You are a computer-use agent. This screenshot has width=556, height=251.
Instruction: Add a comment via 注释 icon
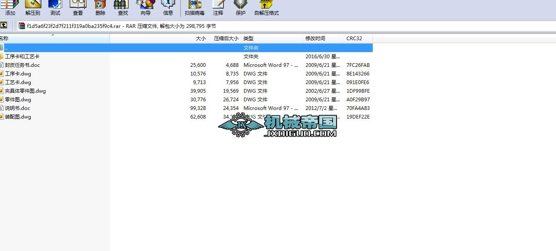(x=218, y=7)
